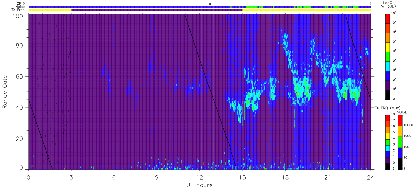Viewport: 417px width, 192px height.
Task: Click tick label '24' on the UT hours axis
Action: 371,177
